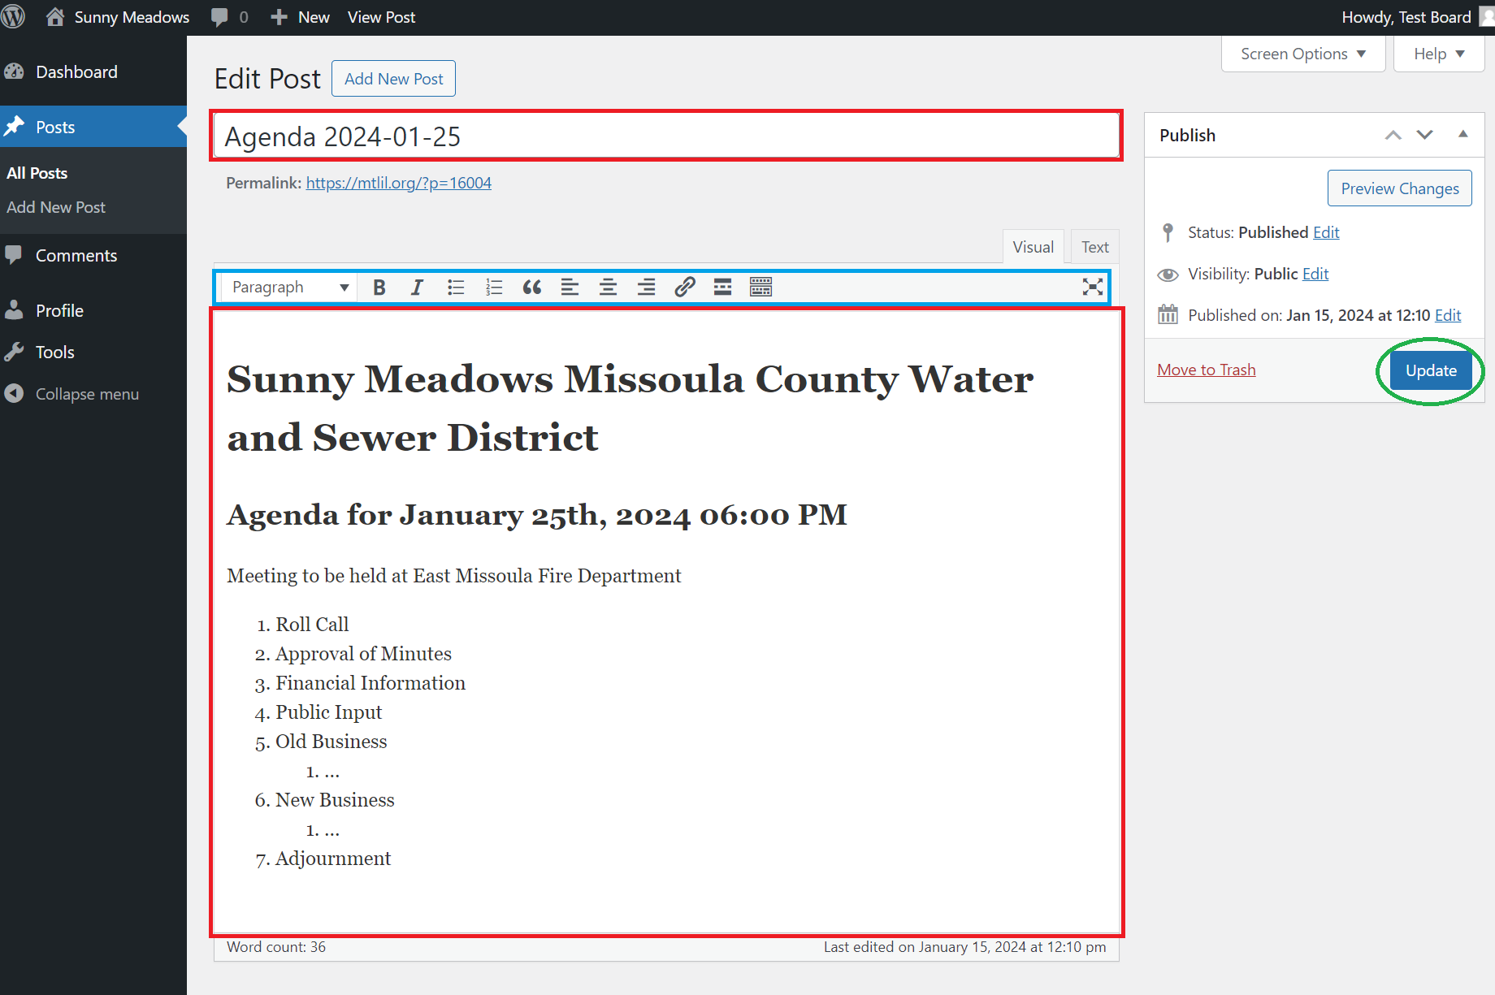1495x995 pixels.
Task: Apply Blockquote formatting
Action: click(532, 287)
